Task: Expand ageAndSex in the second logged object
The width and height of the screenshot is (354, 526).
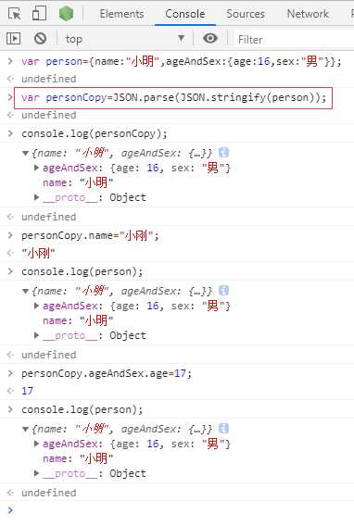Action: 36,306
